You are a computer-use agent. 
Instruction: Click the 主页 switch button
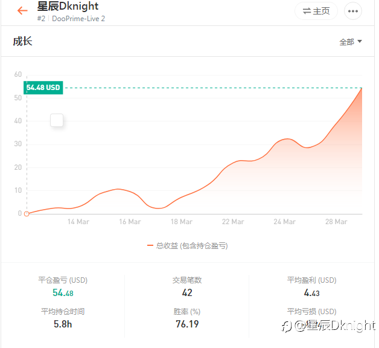pyautogui.click(x=316, y=11)
